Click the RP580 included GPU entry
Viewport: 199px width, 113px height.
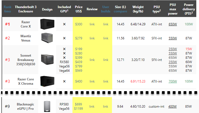pyautogui.click(x=64, y=104)
